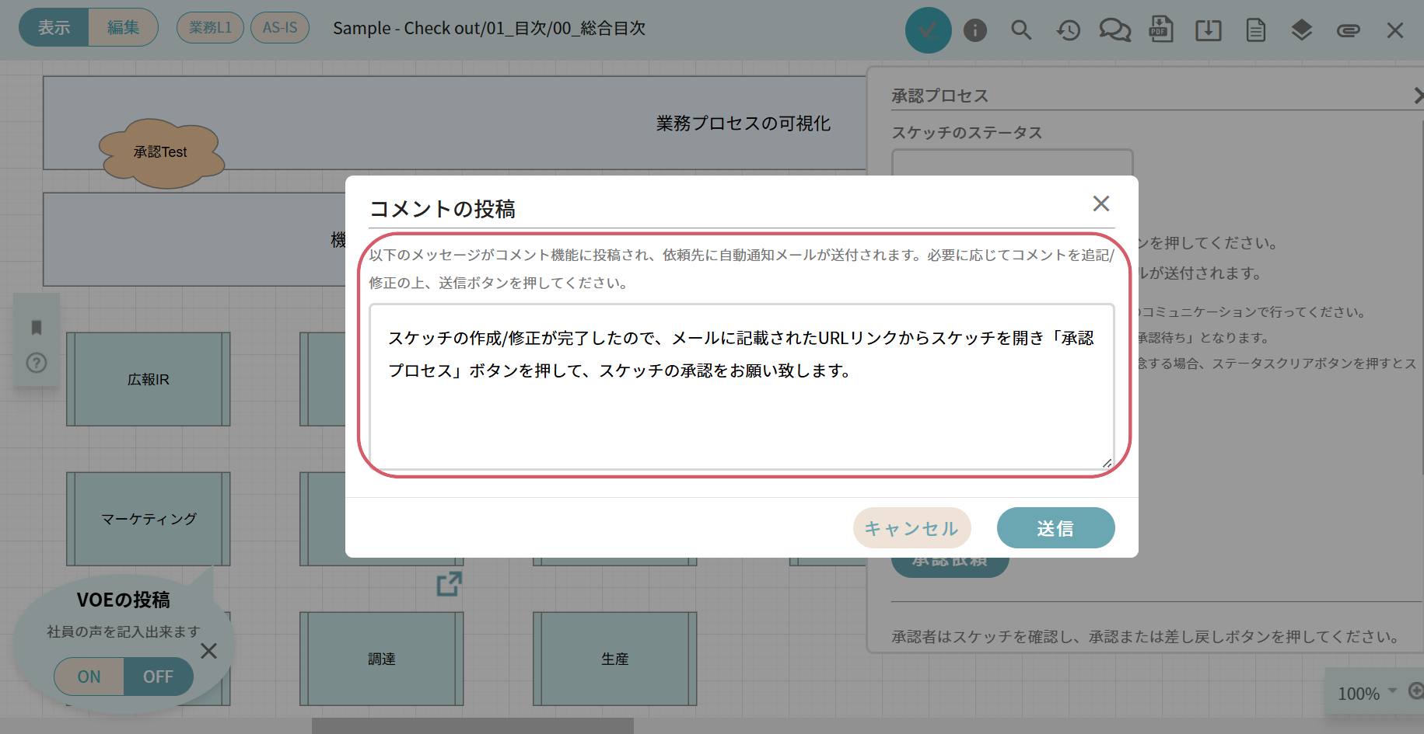Export sketch using the PDF icon

[x=1161, y=30]
